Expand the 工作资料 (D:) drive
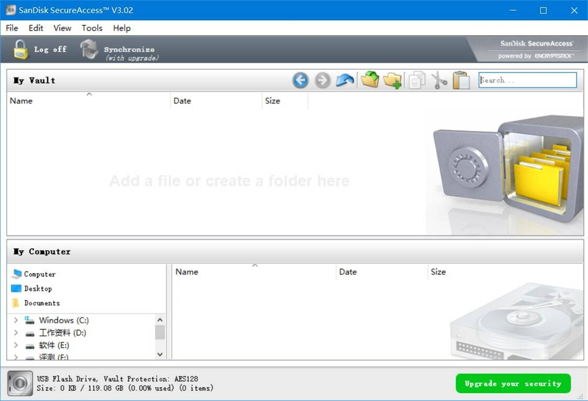 [x=16, y=333]
